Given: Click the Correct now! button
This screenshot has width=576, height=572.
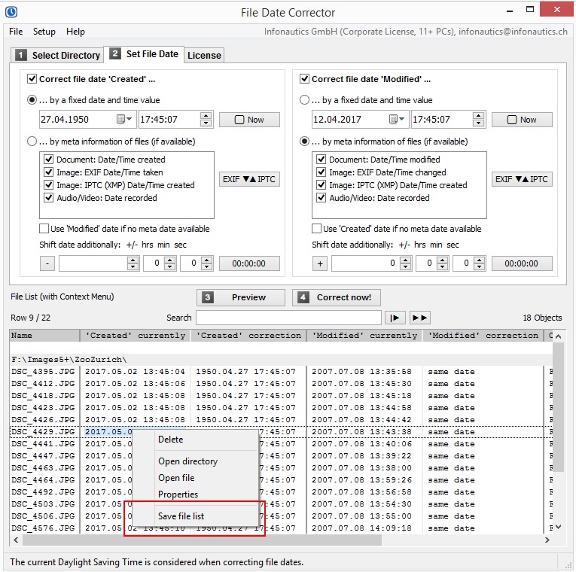Looking at the screenshot, I should 336,297.
